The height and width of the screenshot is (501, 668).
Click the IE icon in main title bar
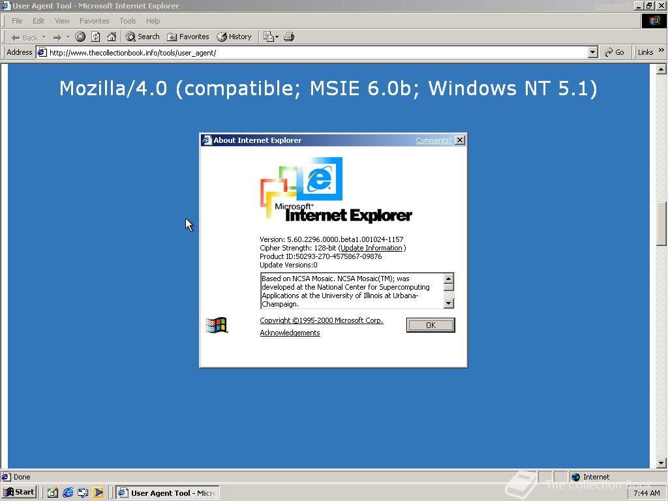[x=5, y=6]
